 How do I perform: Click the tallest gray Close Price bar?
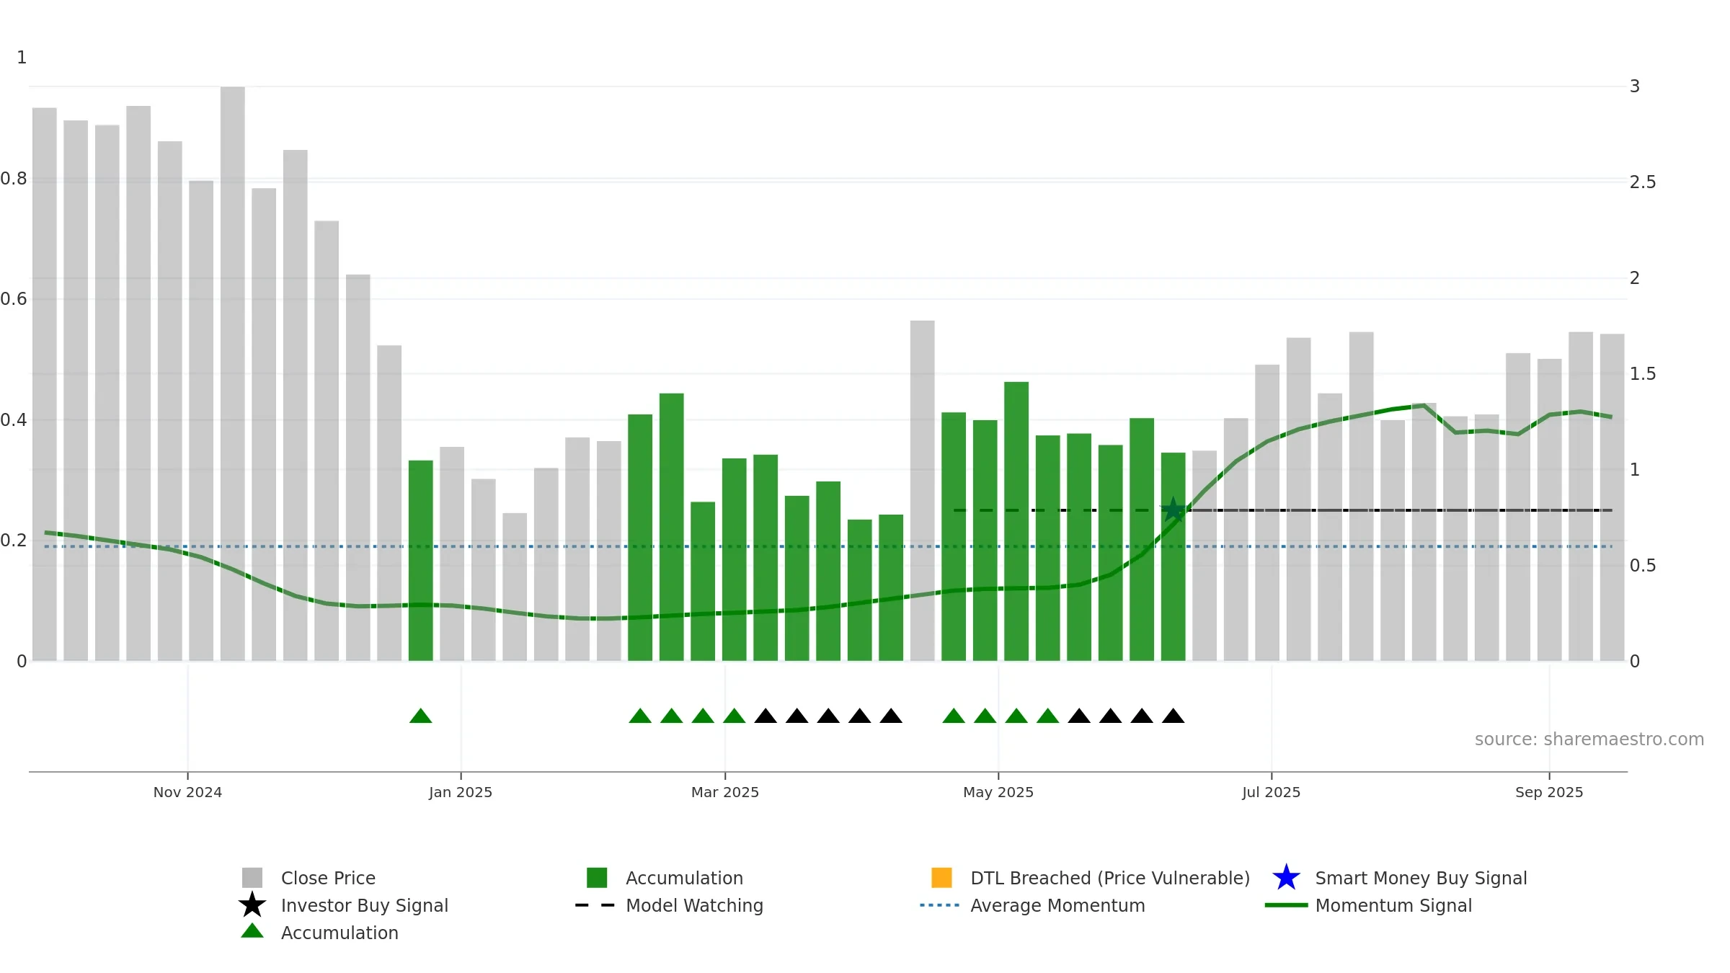[x=233, y=373]
